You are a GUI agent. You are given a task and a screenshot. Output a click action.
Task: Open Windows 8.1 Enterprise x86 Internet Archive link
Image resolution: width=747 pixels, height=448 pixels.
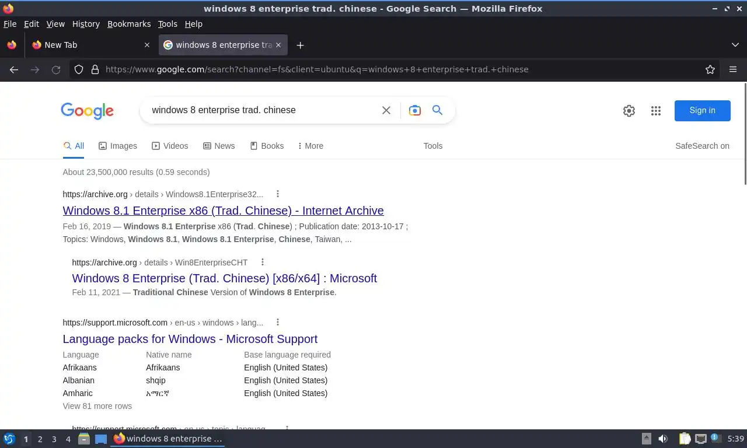pos(223,211)
